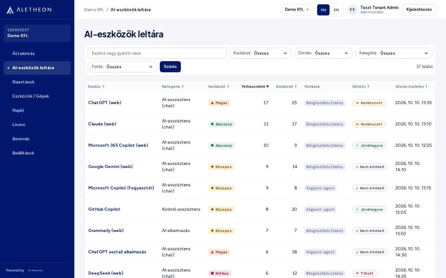Open Microsoft 365 Copilot (web) link
Viewport: 446px width, 278px height.
[x=118, y=145]
